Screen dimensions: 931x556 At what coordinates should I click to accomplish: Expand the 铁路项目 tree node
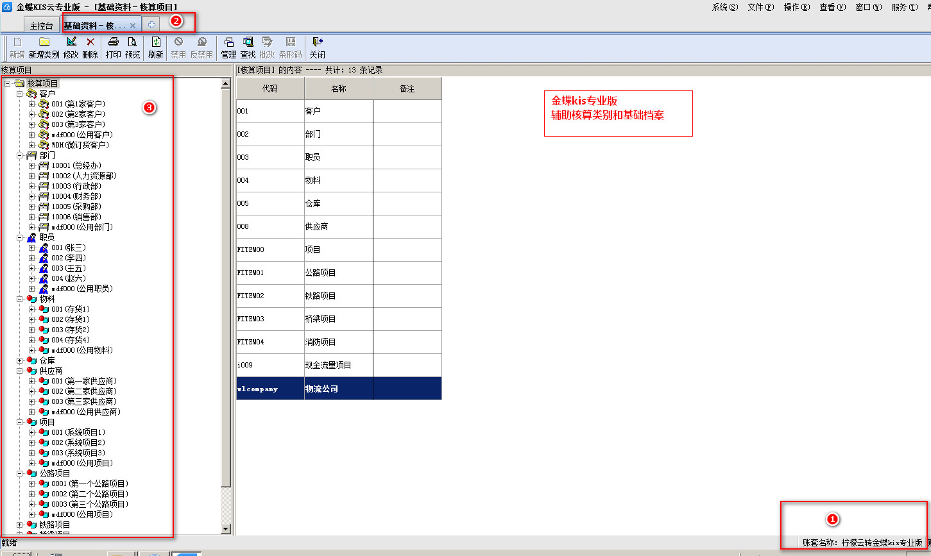click(20, 525)
